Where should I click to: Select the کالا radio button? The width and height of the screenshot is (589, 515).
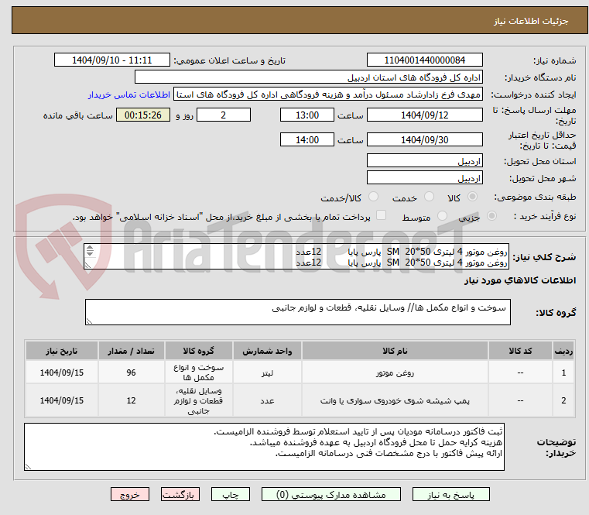click(472, 197)
